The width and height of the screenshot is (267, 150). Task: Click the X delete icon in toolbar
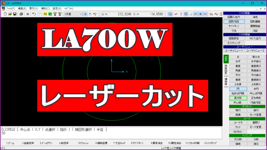pyautogui.click(x=28, y=14)
